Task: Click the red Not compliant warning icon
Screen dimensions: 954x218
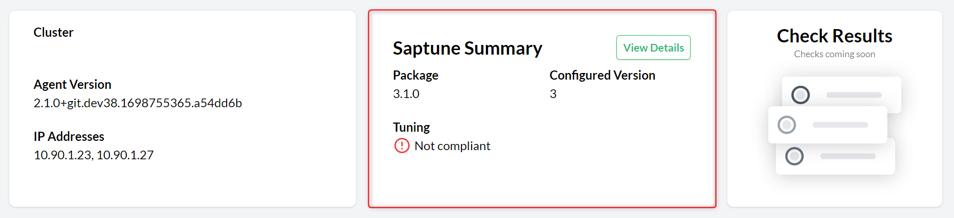Action: coord(402,146)
